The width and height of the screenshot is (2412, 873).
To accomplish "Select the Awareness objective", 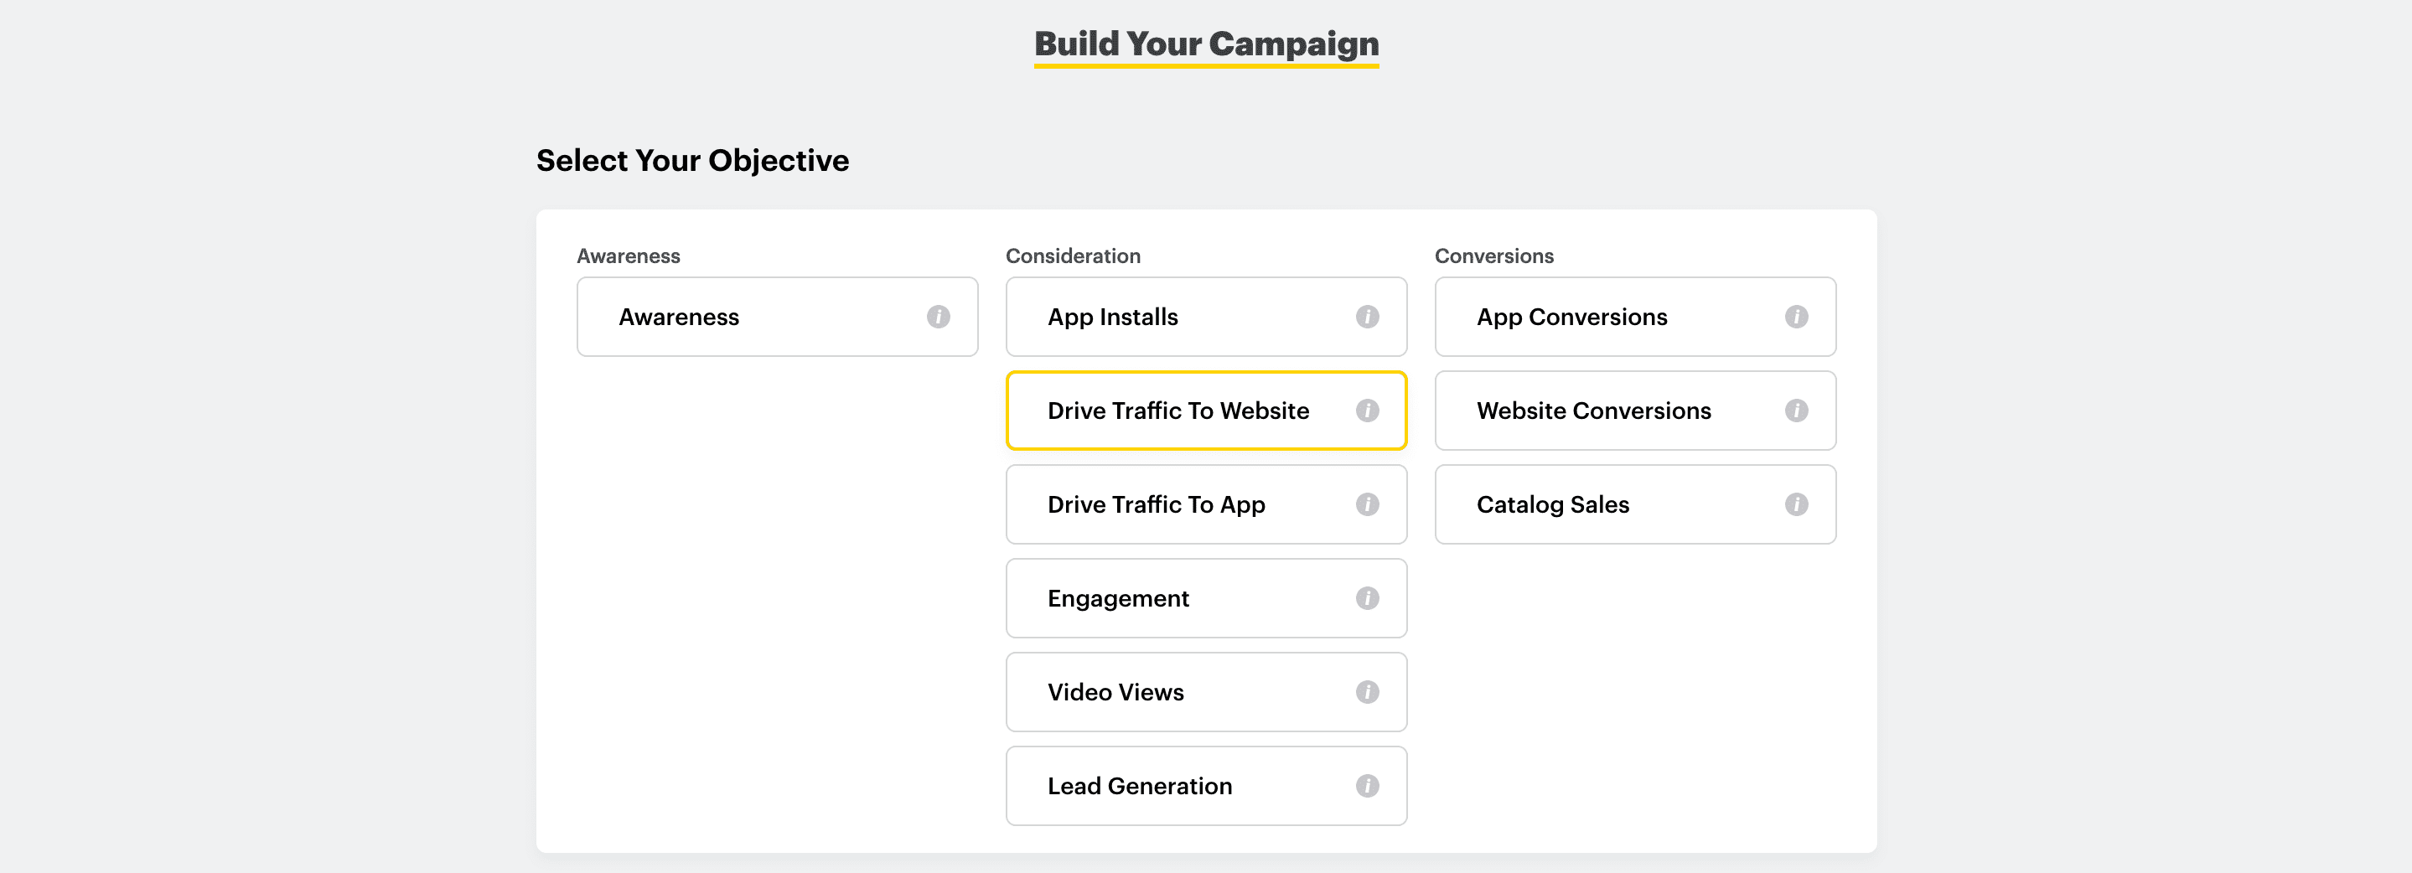I will tap(679, 318).
